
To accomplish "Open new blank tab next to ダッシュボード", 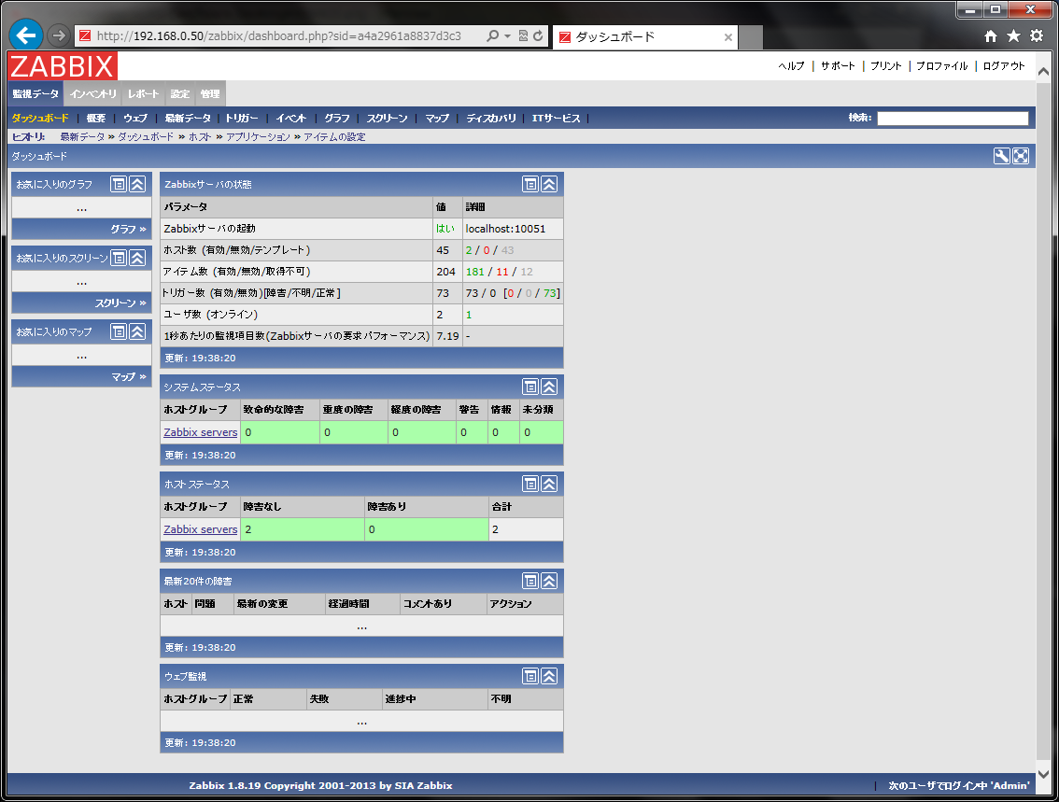I will (x=750, y=37).
